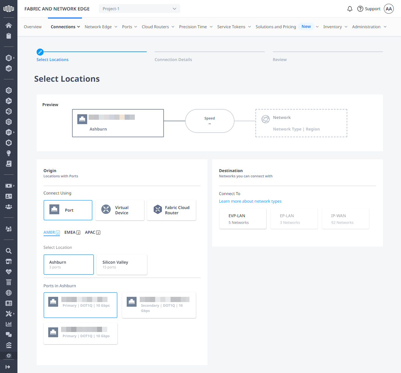
Task: Open the Cloud Routers menu
Action: pyautogui.click(x=158, y=27)
